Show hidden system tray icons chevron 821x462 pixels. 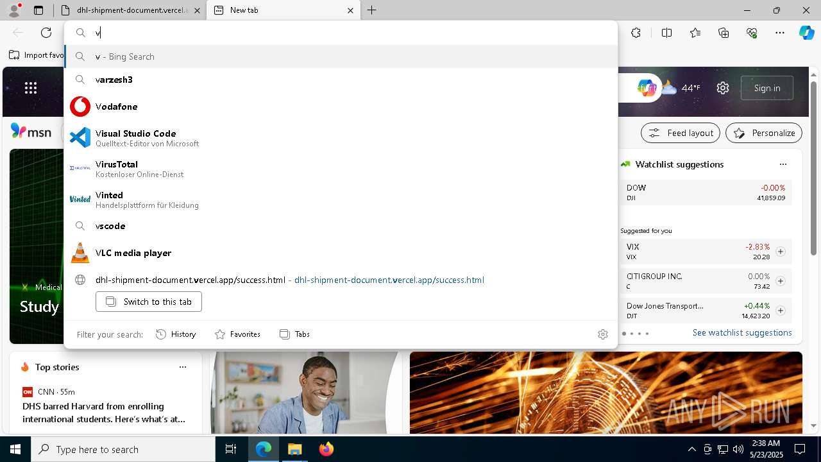[x=691, y=449]
